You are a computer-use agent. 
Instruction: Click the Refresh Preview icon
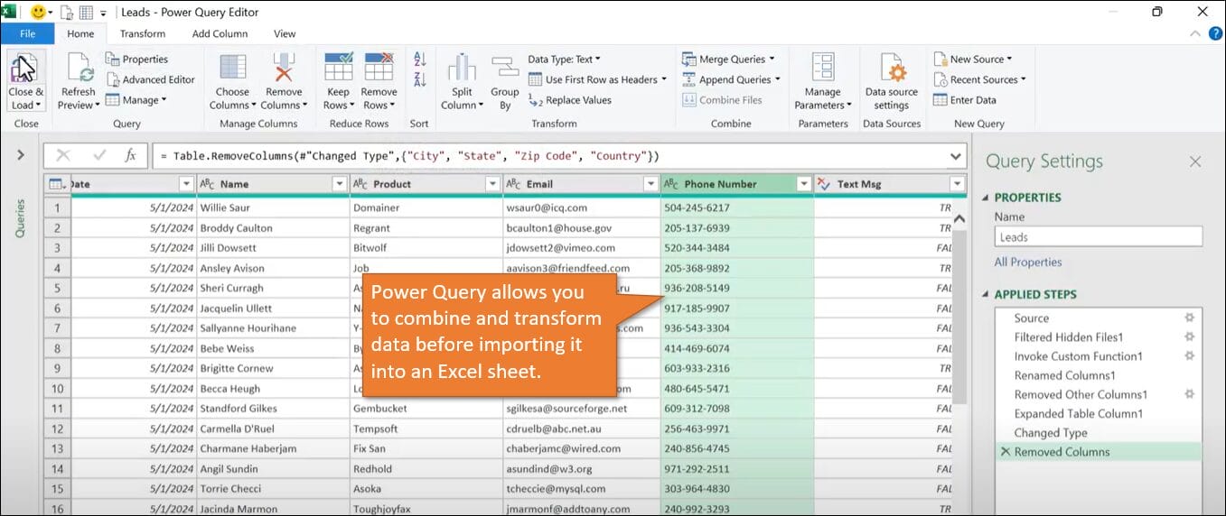(79, 70)
